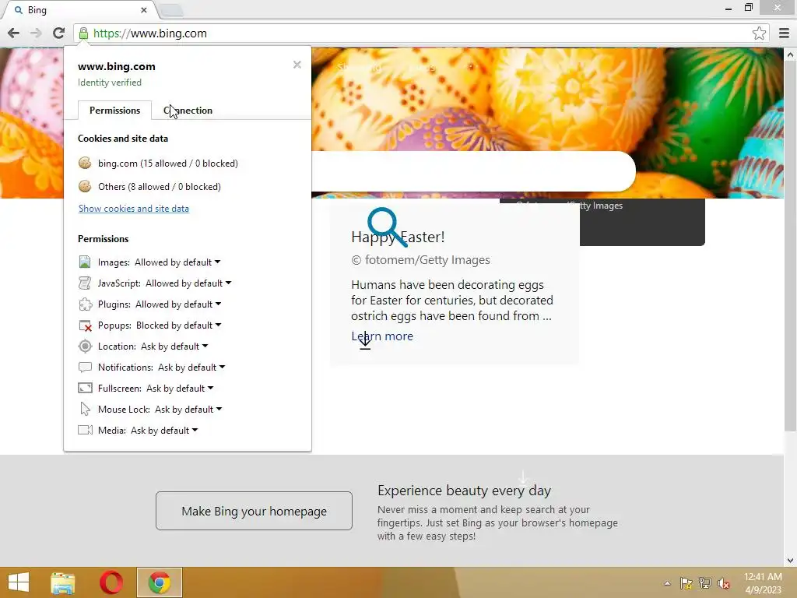
Task: Click 'Experience beauty every day' heading
Action: (x=464, y=491)
